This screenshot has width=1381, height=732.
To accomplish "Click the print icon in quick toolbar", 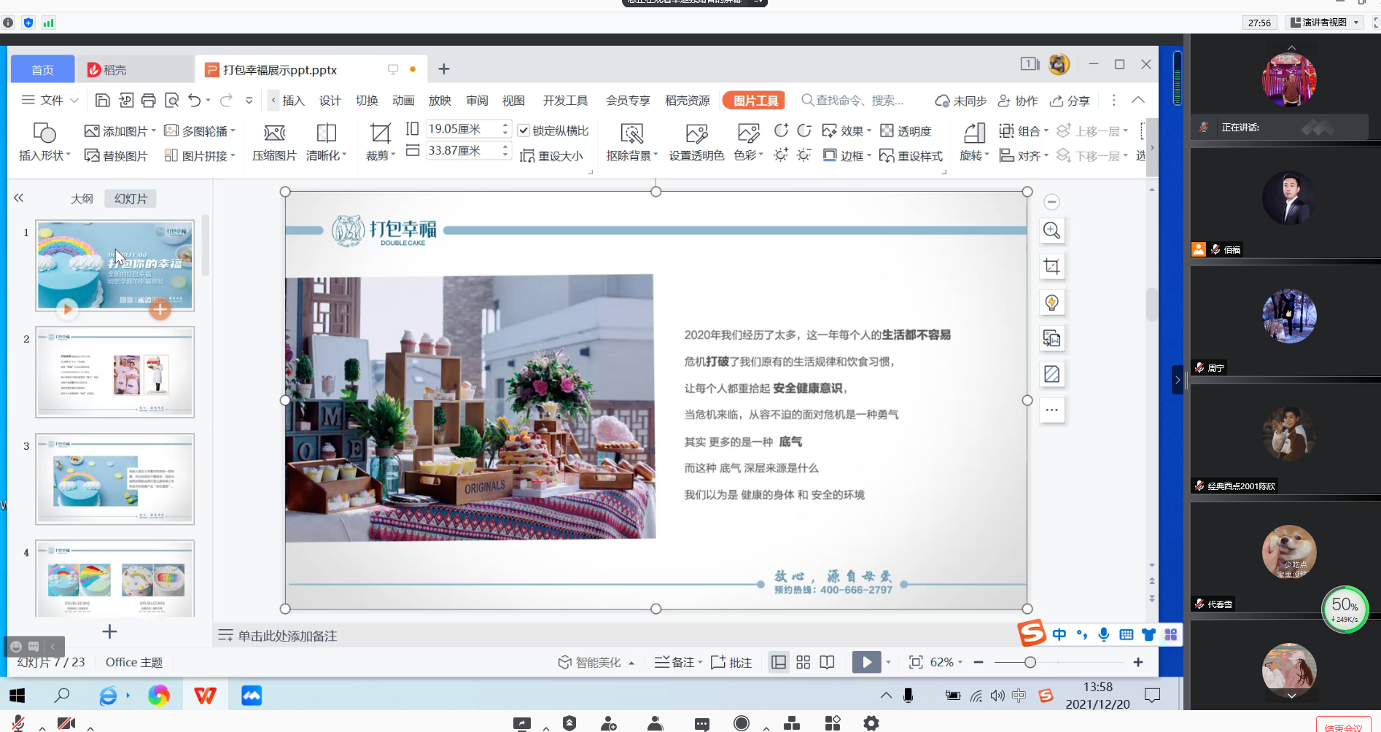I will point(149,101).
